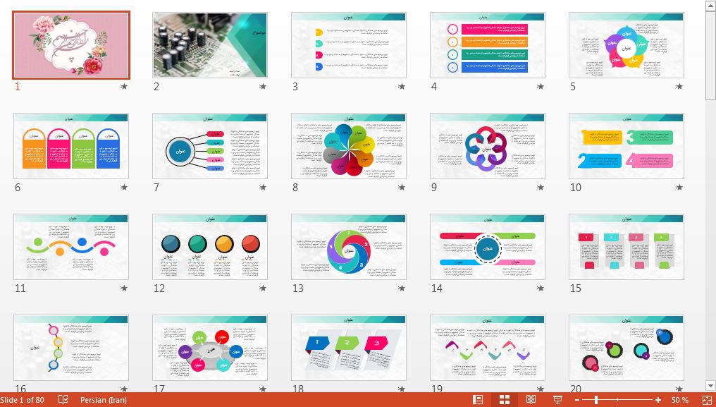Click zoom in plus button
Image resolution: width=716 pixels, height=407 pixels.
(658, 400)
